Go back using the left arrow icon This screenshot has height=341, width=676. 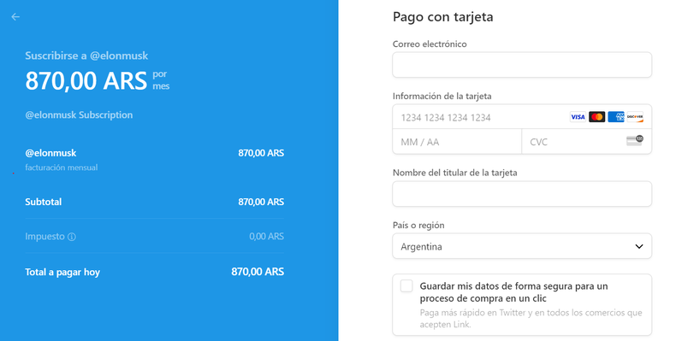click(x=15, y=17)
